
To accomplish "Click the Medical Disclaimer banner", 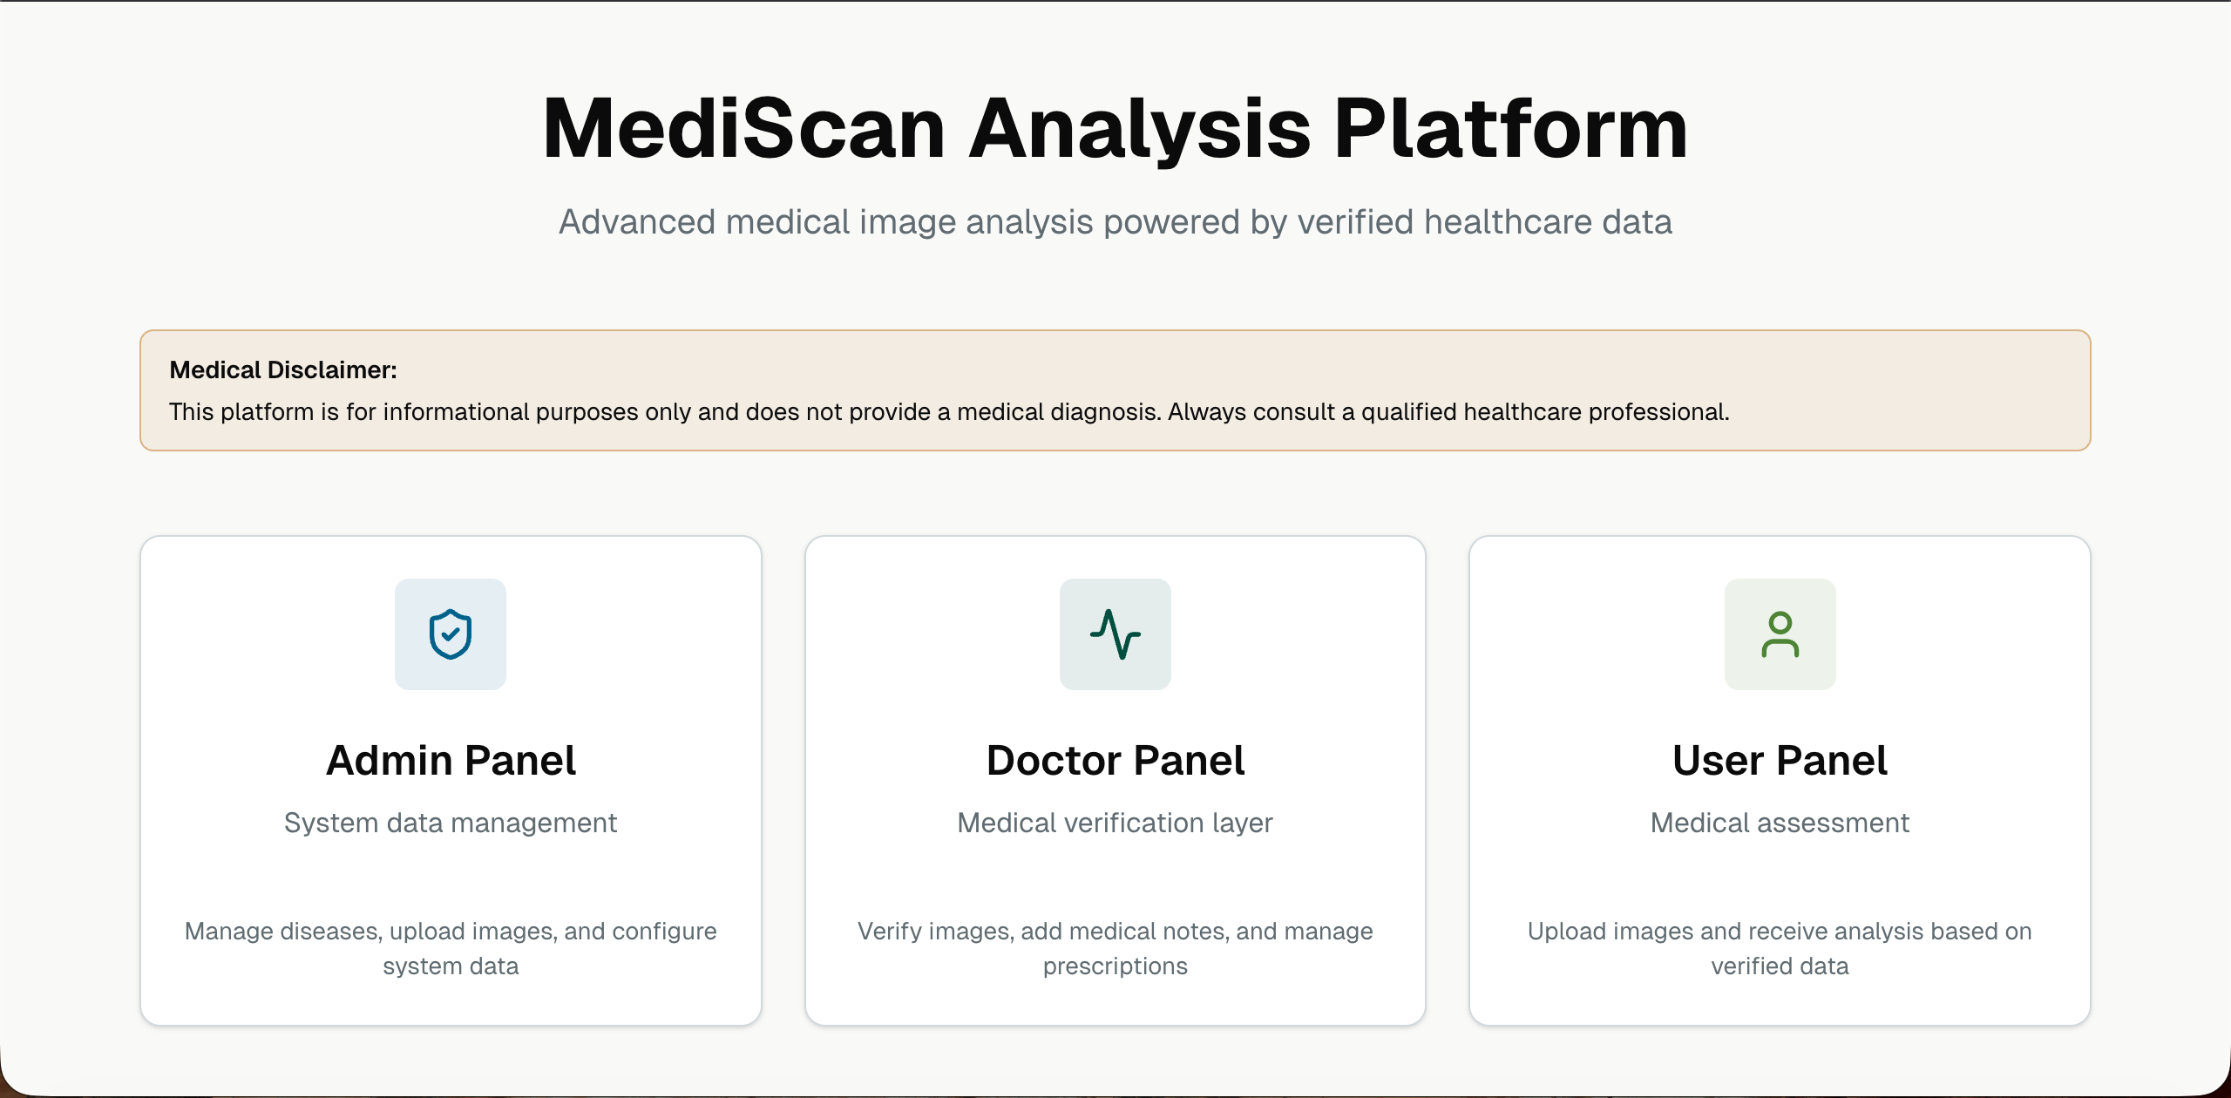I will tap(1115, 390).
